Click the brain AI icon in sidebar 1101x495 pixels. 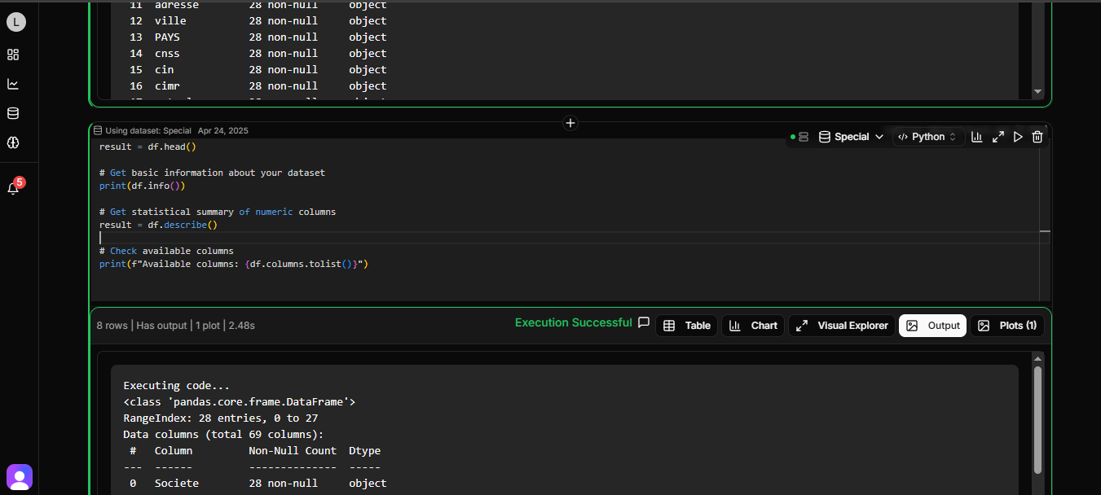pyautogui.click(x=13, y=142)
